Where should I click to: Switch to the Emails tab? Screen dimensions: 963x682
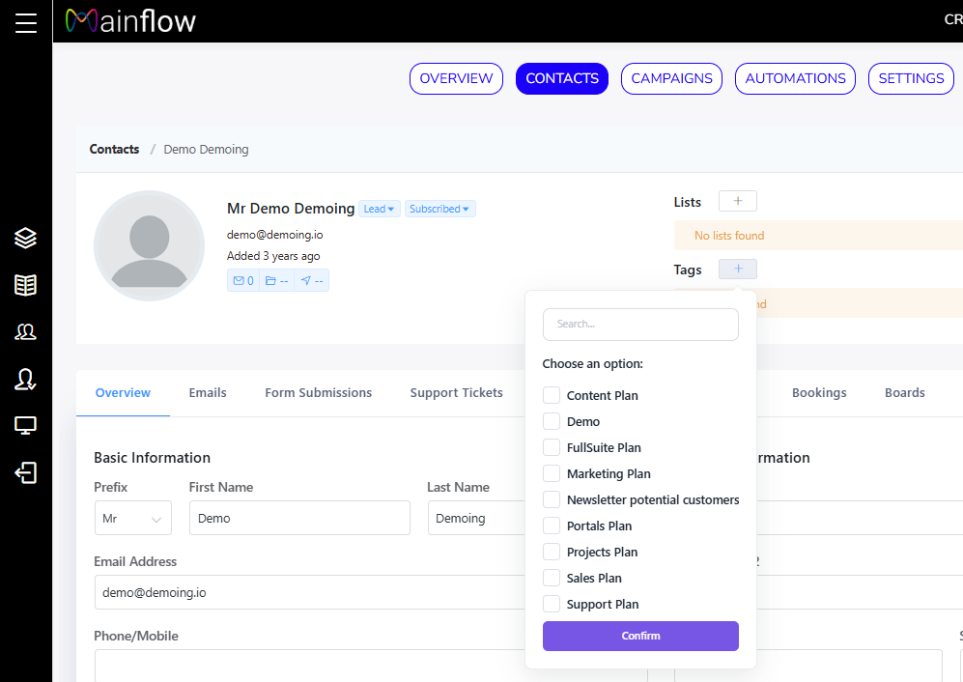208,393
